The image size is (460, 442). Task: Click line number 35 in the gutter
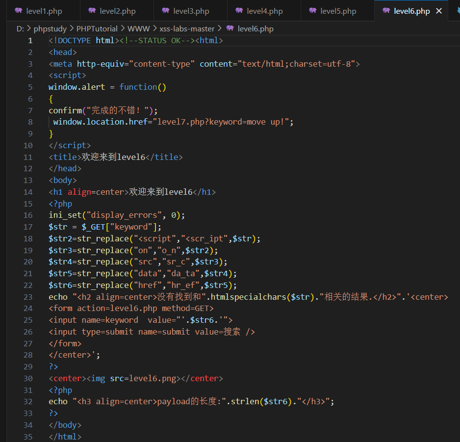click(28, 437)
